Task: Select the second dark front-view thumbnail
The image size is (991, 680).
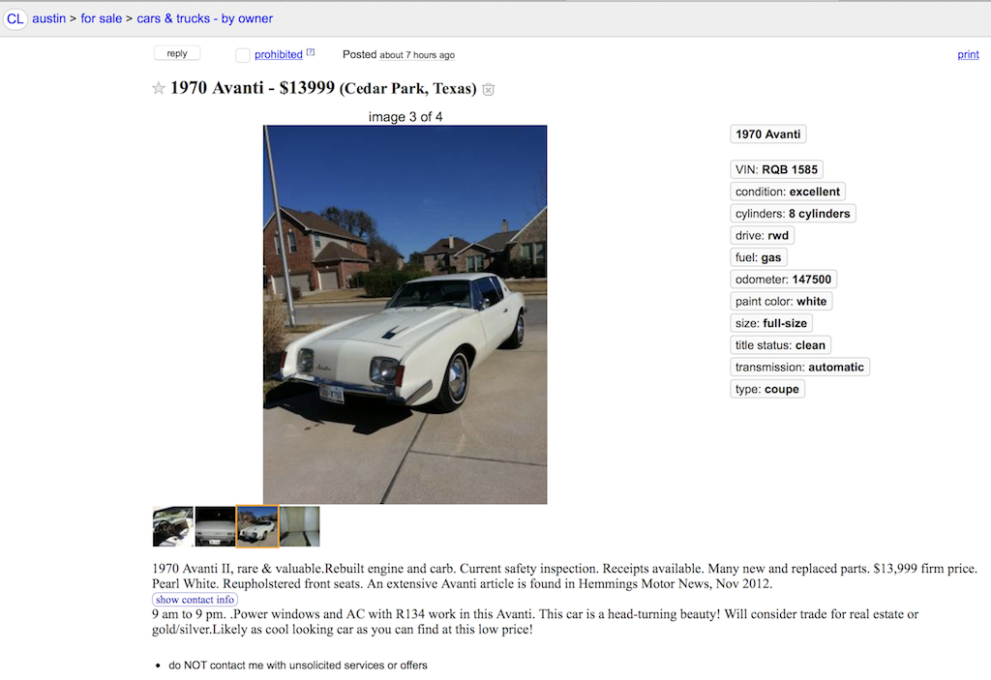Action: 216,526
